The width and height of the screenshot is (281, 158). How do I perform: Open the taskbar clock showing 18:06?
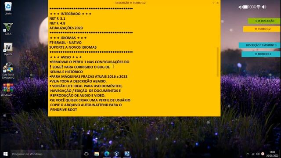[272, 154]
